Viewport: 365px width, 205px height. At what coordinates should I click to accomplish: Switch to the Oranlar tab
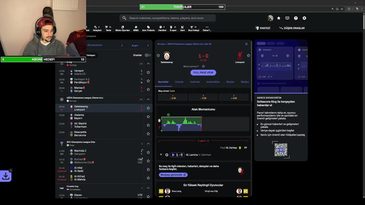coord(179,82)
